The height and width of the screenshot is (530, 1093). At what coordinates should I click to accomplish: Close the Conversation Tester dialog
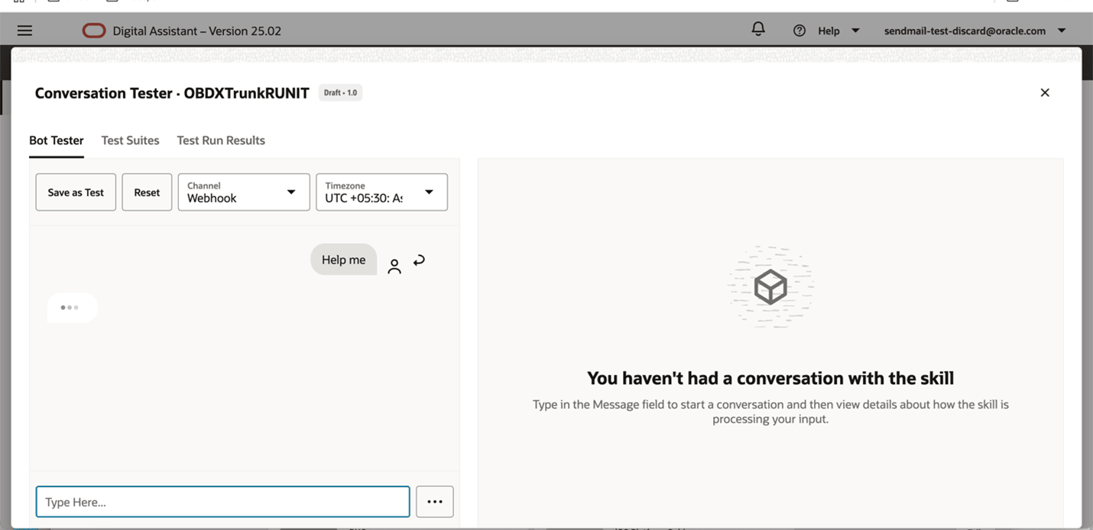(1045, 92)
